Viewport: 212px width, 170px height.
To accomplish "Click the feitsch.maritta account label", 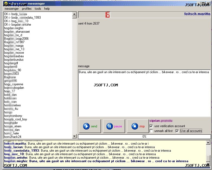I will (197, 14).
